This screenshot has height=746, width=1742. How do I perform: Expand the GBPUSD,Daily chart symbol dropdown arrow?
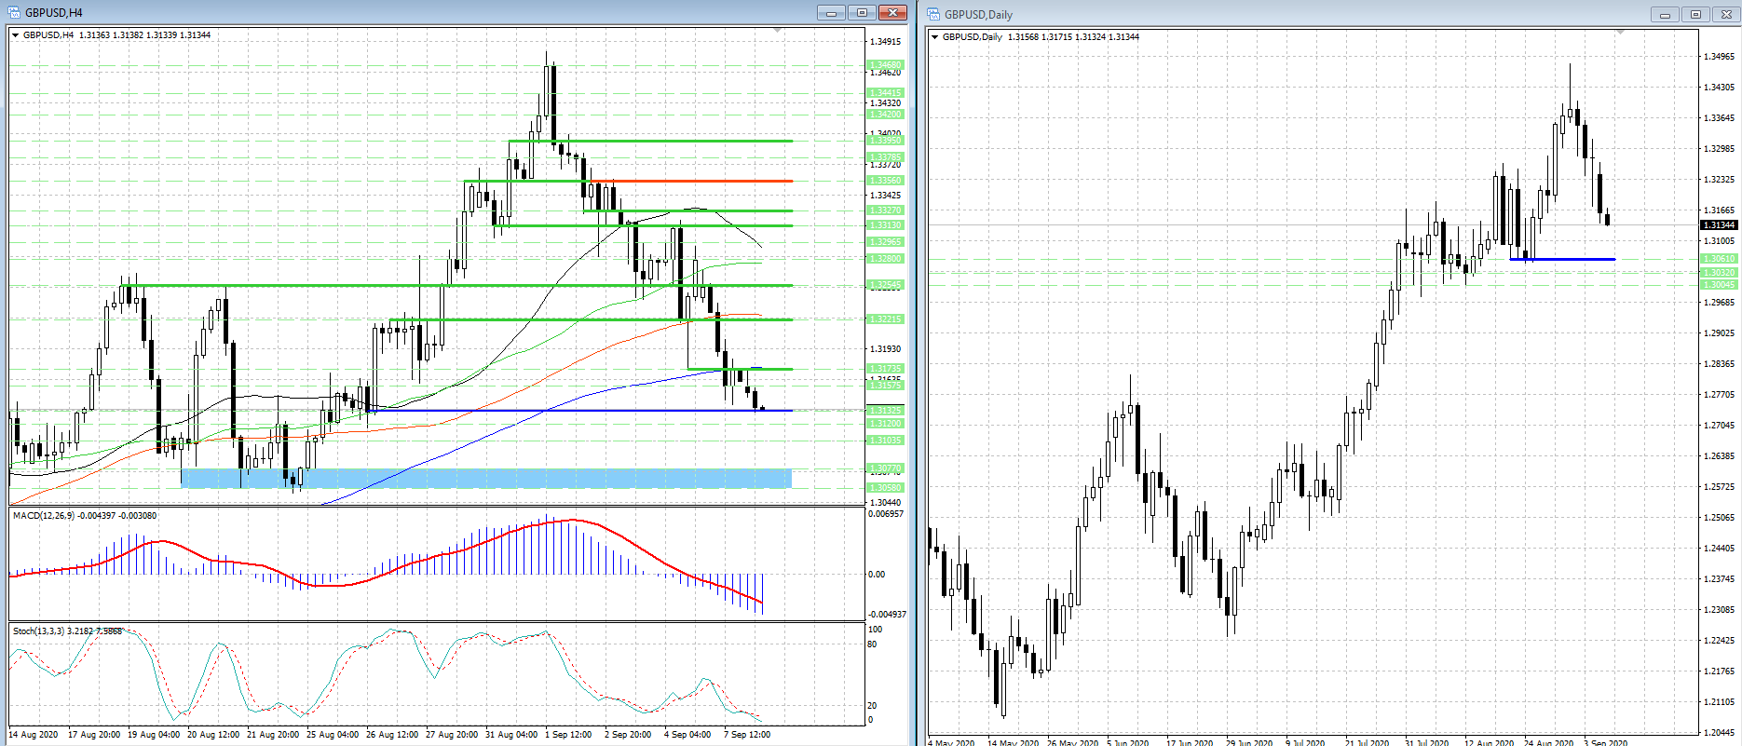tap(935, 37)
